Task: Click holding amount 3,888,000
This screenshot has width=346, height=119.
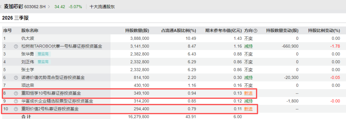Action: click(140, 38)
